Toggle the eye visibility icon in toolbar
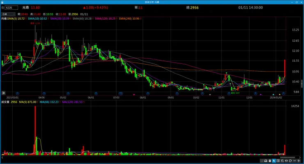The image size is (304, 164). click(286, 161)
